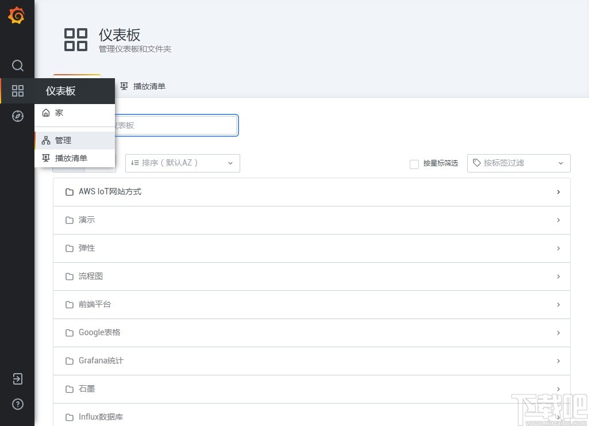The height and width of the screenshot is (426, 589).
Task: Switch to the 播放清单 tab
Action: [143, 86]
